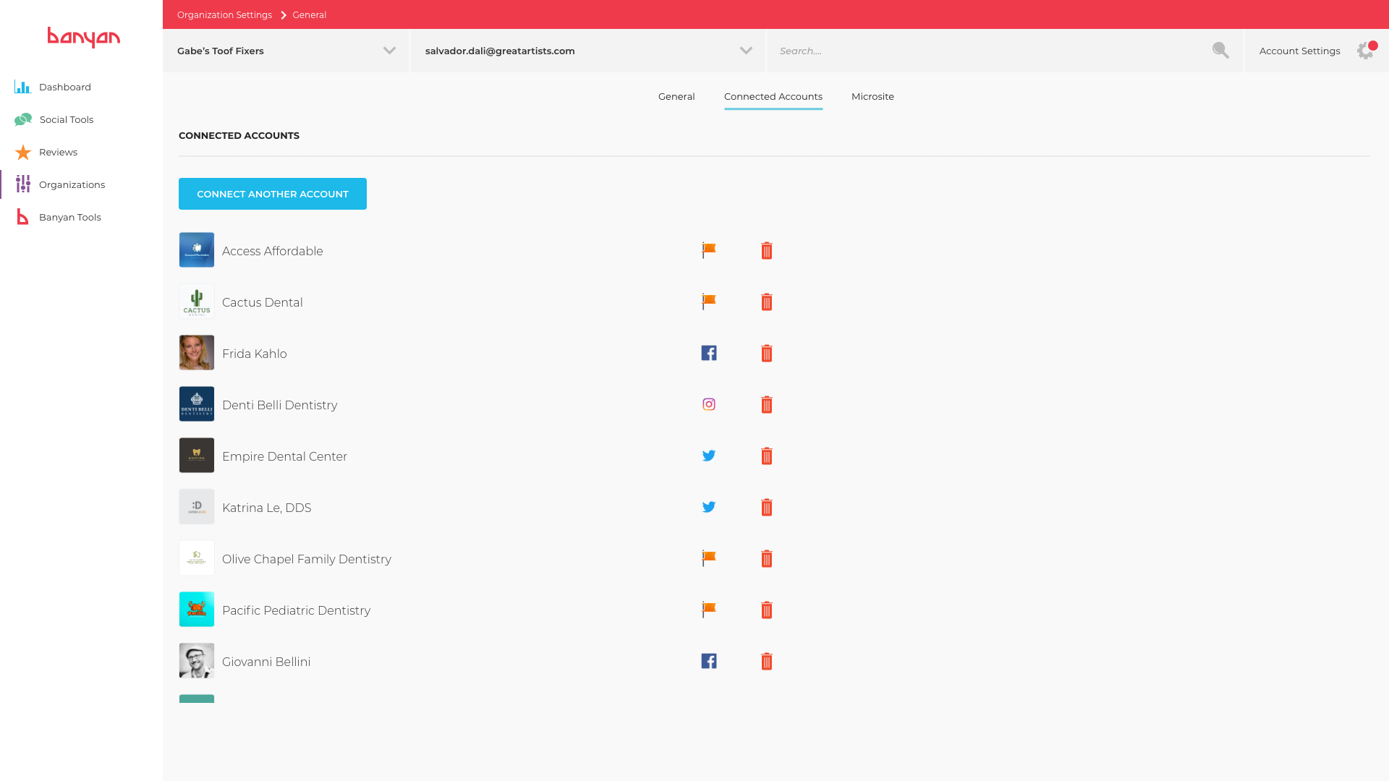This screenshot has width=1389, height=781.
Task: Open Account Settings gear icon
Action: tap(1365, 51)
